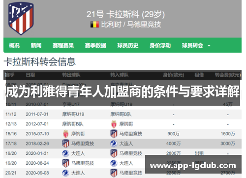Click 摩纳哥 in 2015-07-10 transfer-out cell
Viewport: 246px width, 178px height.
78,134
